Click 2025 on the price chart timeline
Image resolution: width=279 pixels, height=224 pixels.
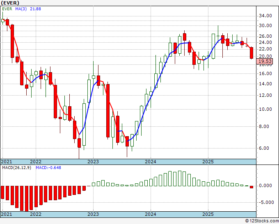(208, 162)
